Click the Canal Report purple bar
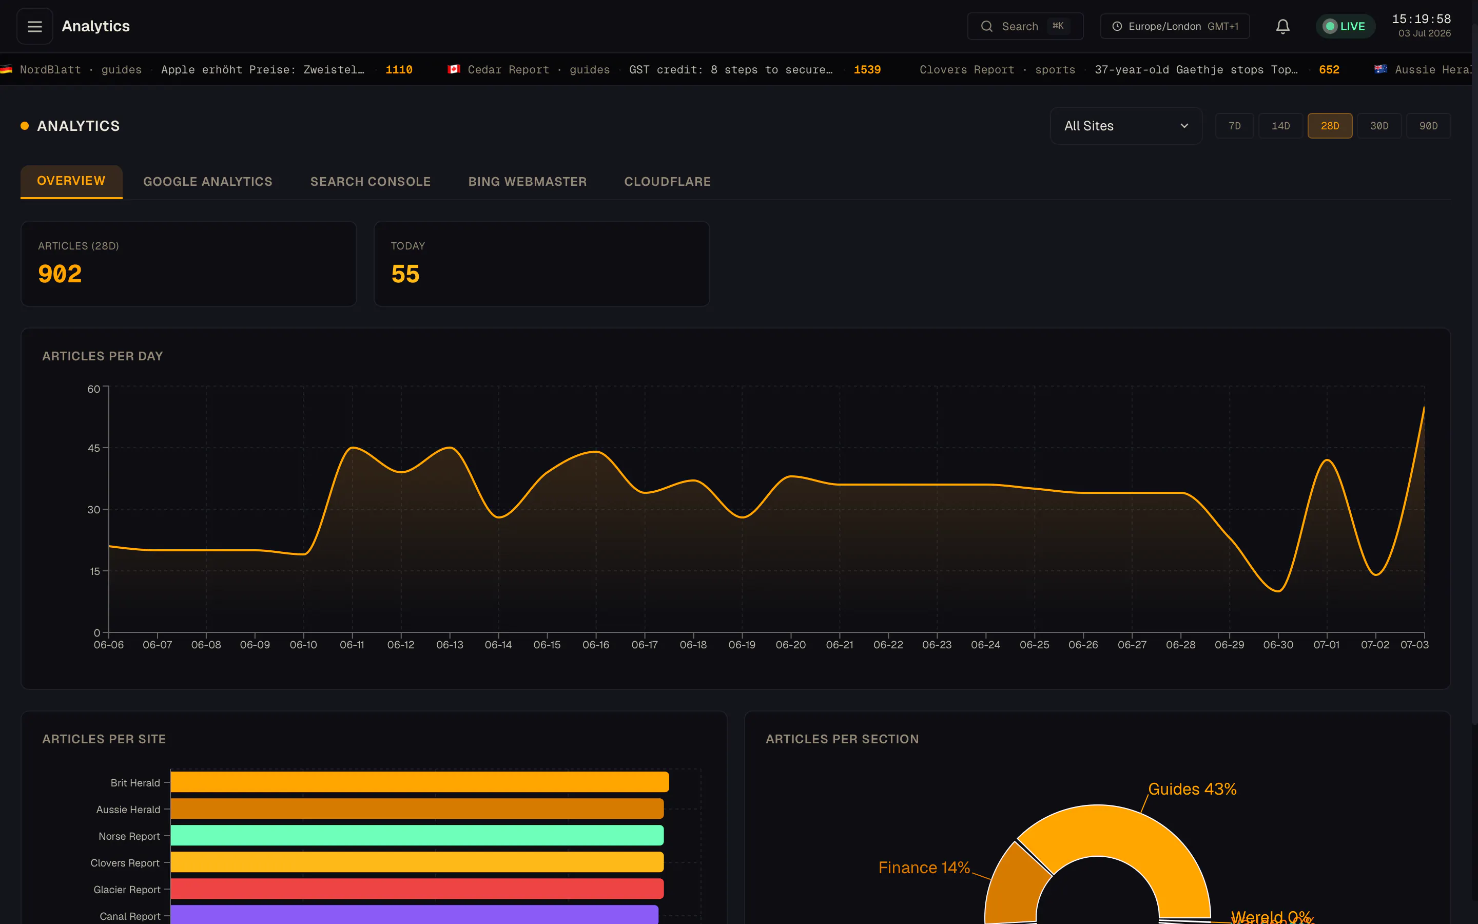 (x=415, y=915)
